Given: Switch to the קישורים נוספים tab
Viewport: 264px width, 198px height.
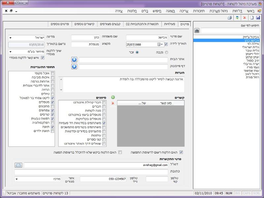Looking at the screenshot, I should pyautogui.click(x=84, y=24).
